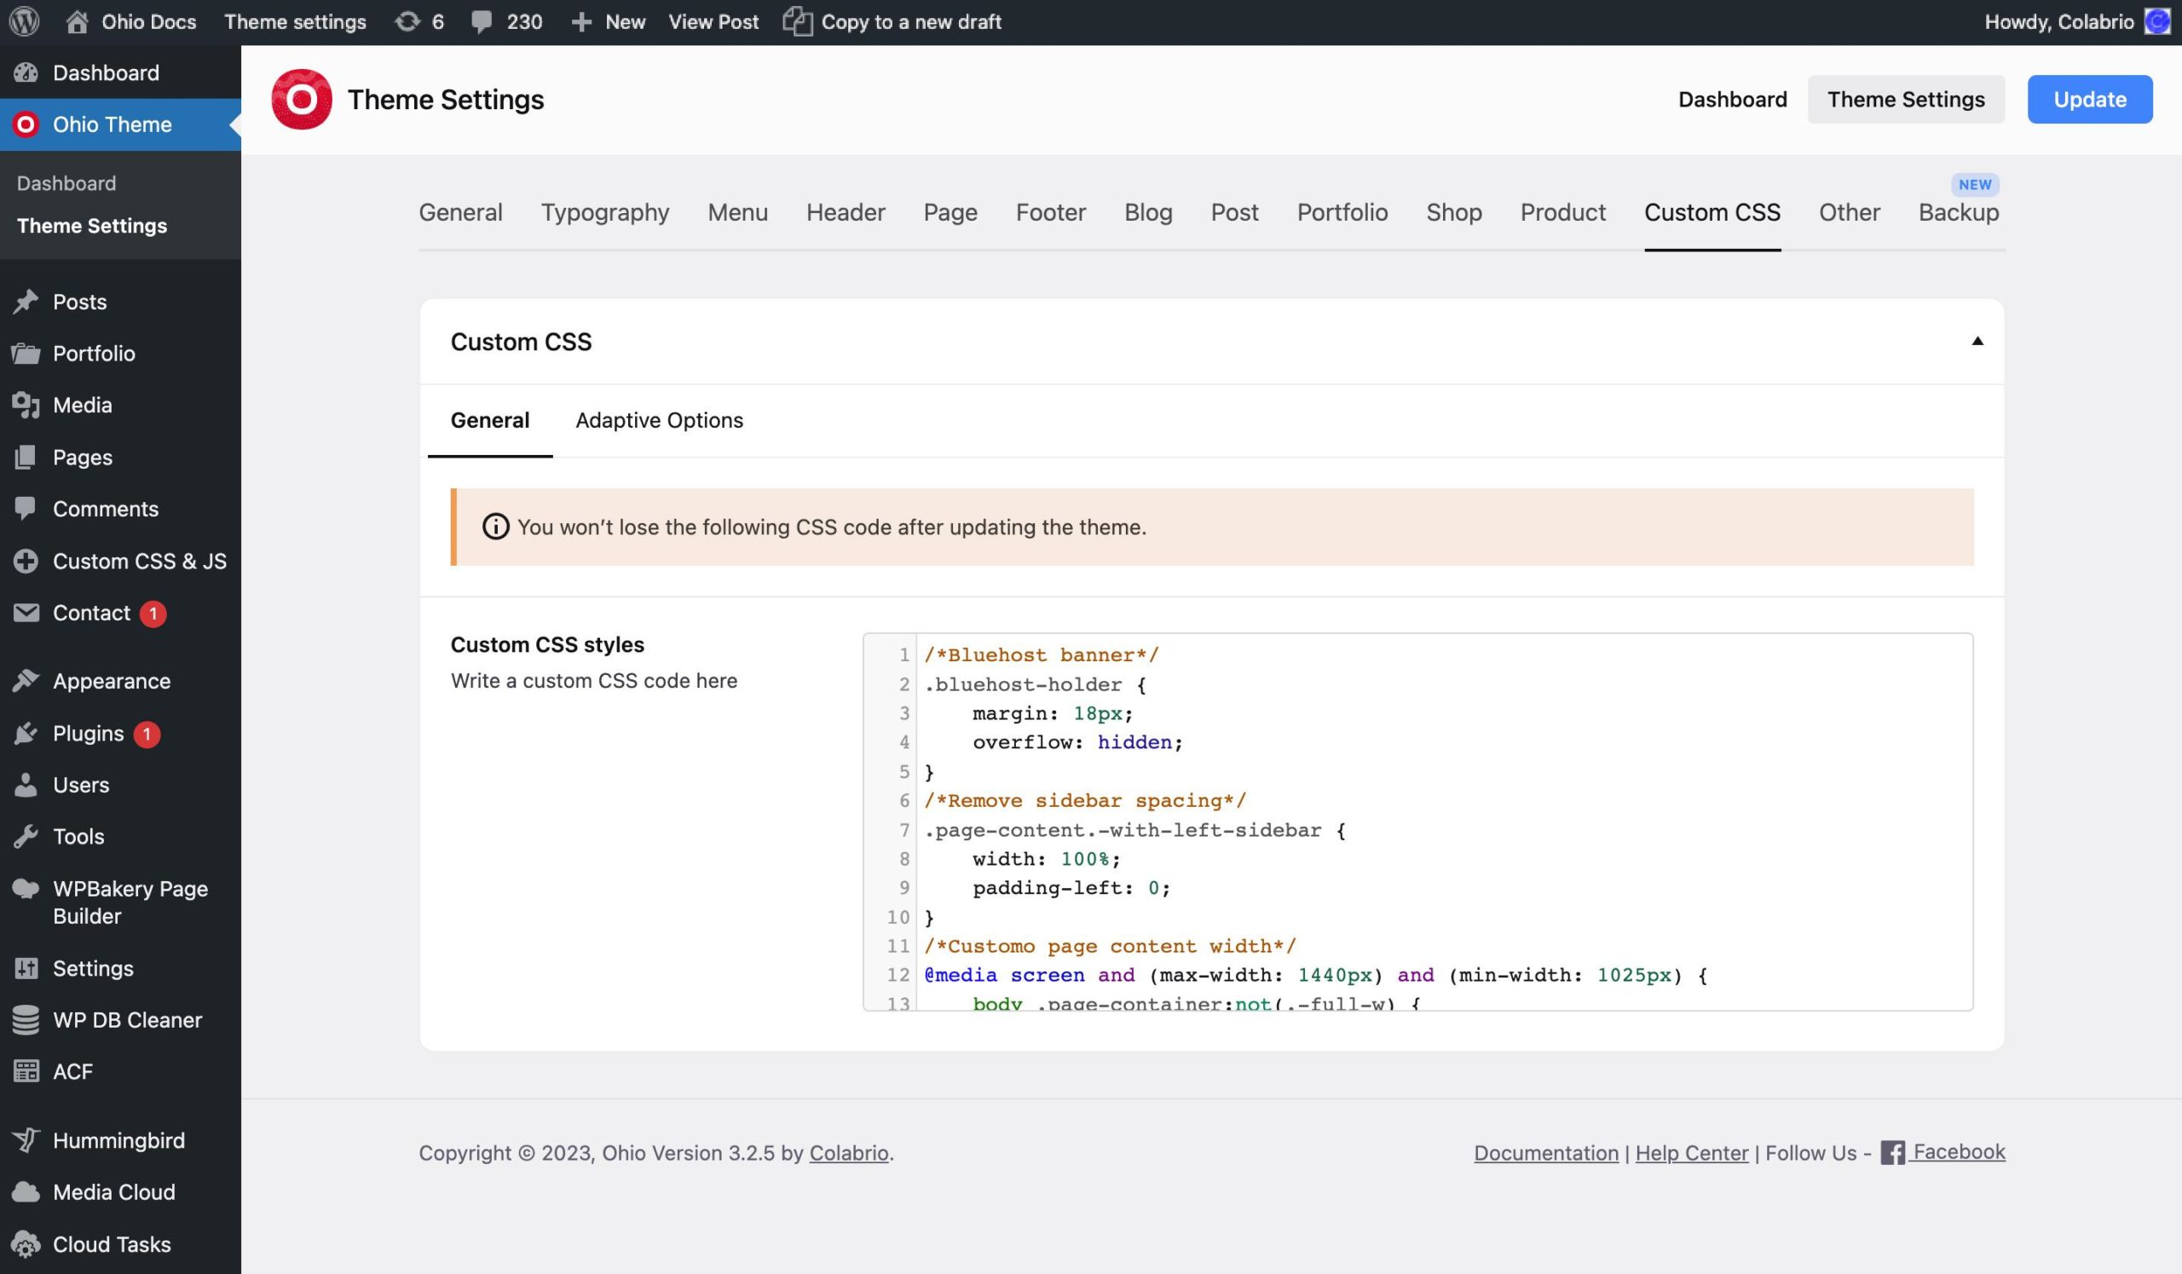This screenshot has width=2182, height=1274.
Task: Click the Ohio logo beside Theme Settings
Action: tap(302, 100)
